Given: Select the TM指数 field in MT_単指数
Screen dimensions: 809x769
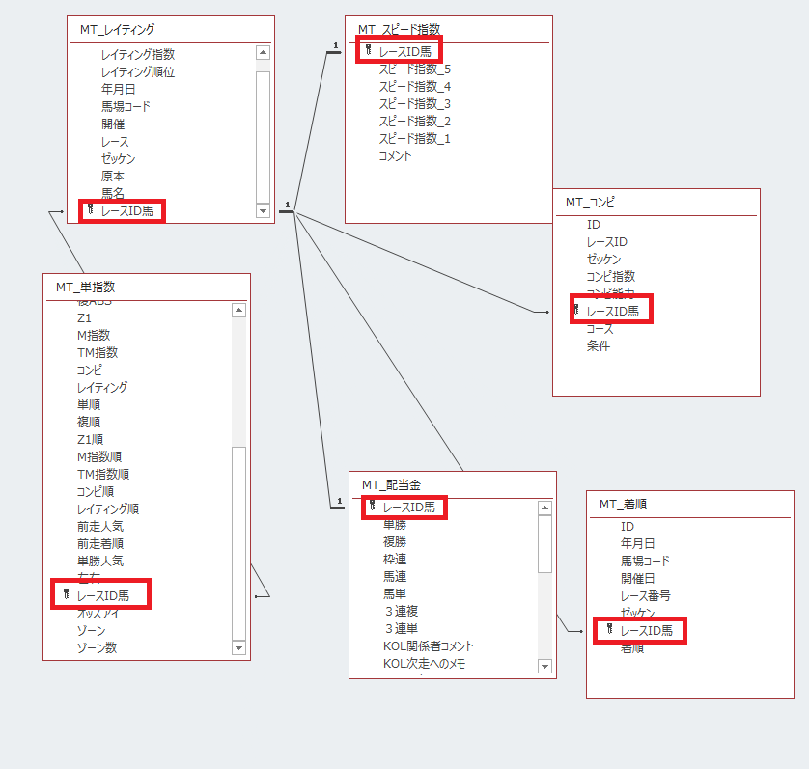Looking at the screenshot, I should click(x=98, y=352).
